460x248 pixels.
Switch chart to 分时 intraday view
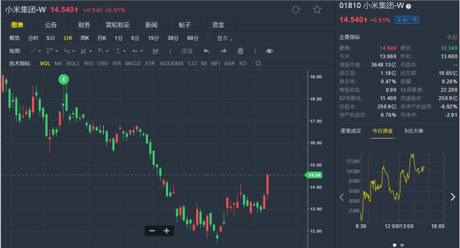coord(33,38)
